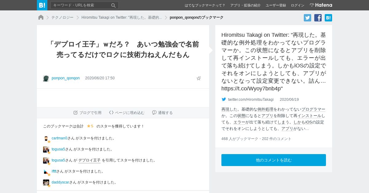Click ページに埋め込む
369x193 pixels.
pyautogui.click(x=127, y=113)
